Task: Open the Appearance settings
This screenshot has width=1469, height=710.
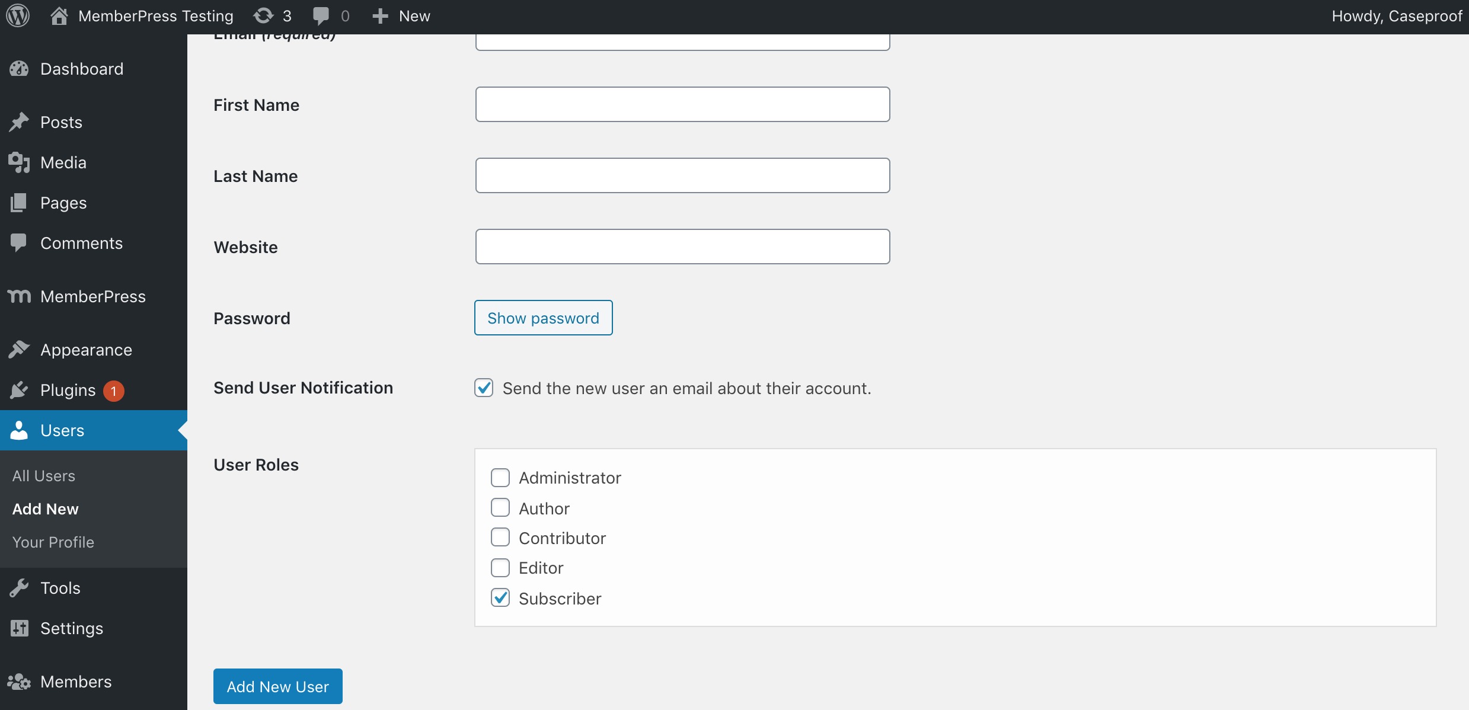Action: click(85, 350)
